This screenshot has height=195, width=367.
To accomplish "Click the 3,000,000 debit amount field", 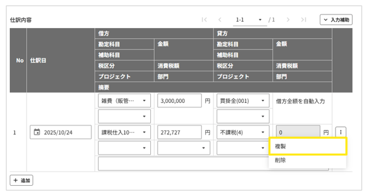I will pos(179,101).
